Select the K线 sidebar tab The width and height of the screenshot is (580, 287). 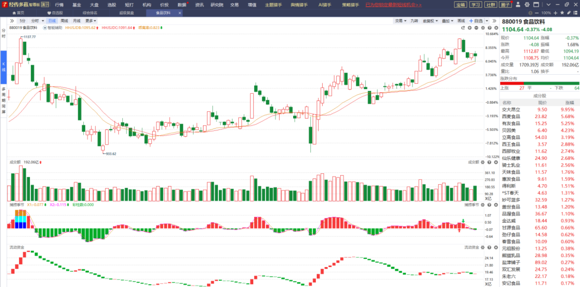tap(3, 67)
